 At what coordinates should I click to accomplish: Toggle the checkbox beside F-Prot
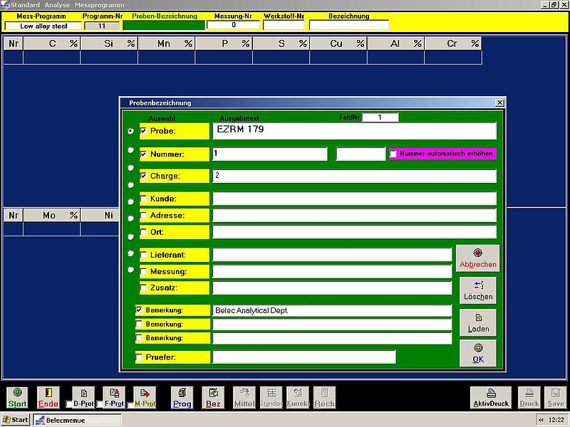coord(99,404)
